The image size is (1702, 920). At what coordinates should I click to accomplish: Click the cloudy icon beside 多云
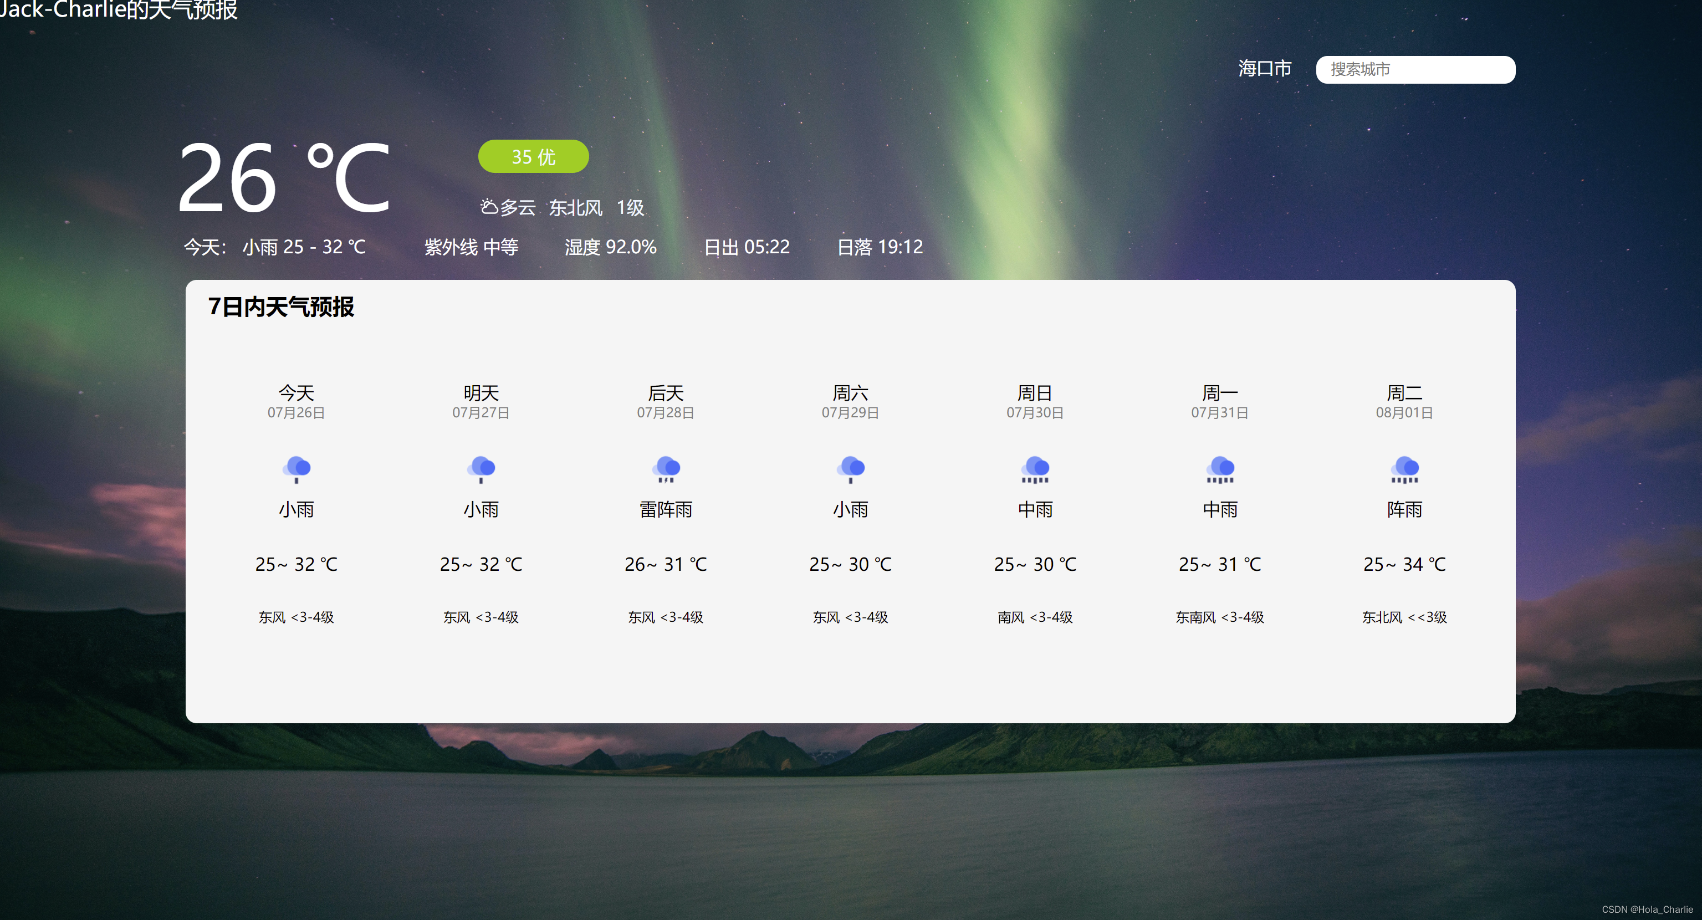pyautogui.click(x=489, y=207)
